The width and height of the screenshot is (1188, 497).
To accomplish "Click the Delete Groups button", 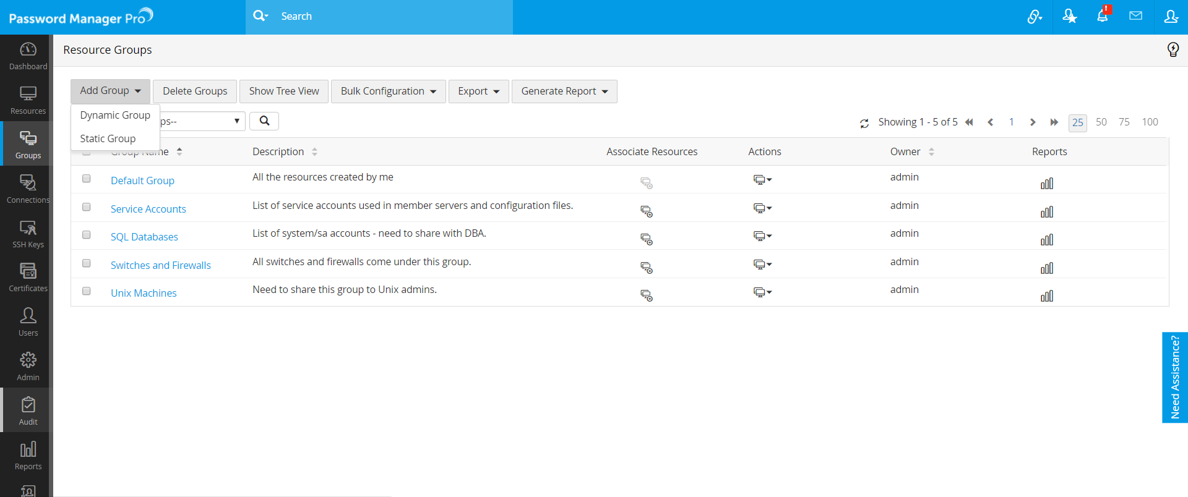I will click(195, 91).
